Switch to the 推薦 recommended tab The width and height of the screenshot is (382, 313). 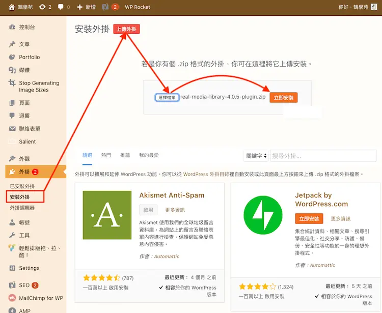125,155
